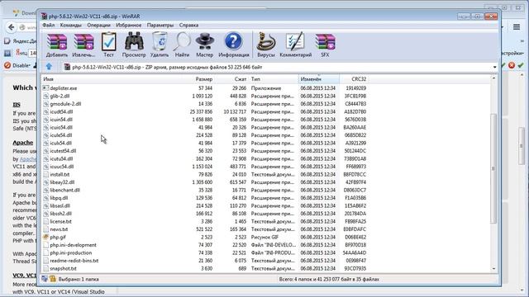Image resolution: width=529 pixels, height=297 pixels.
Task: Select the file libssh2.dll
Action: [x=60, y=214]
